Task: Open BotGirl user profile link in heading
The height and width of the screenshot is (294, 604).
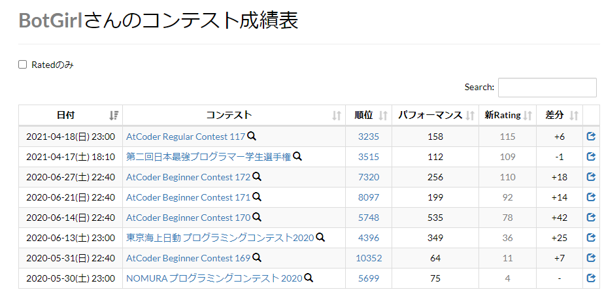Action: [50, 20]
